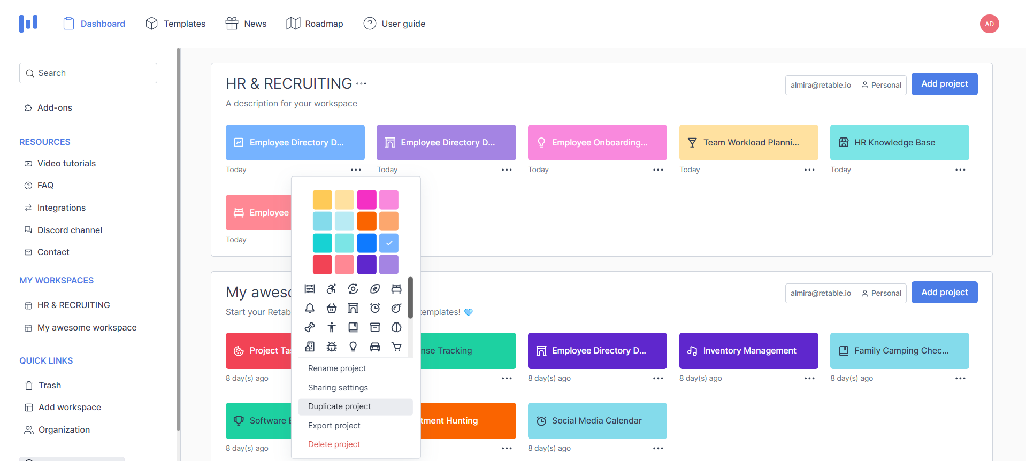Pick the bug icon in icon list
The width and height of the screenshot is (1026, 461).
click(332, 347)
